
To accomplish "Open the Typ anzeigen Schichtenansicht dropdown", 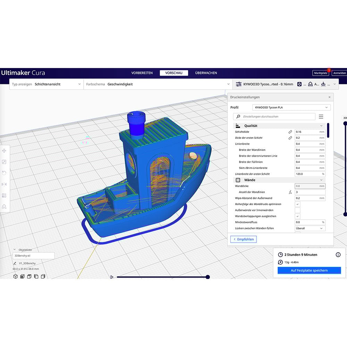I will click(46, 84).
